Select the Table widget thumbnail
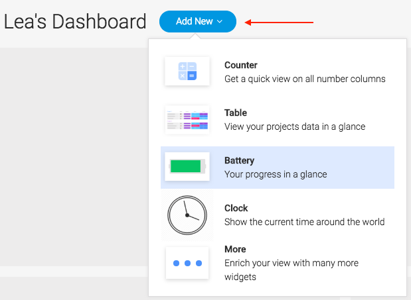The image size is (411, 300). [187, 119]
